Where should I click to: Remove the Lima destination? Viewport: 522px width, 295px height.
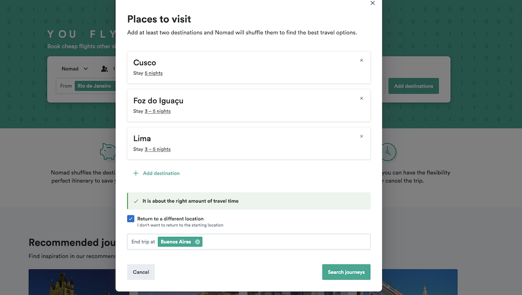[361, 136]
